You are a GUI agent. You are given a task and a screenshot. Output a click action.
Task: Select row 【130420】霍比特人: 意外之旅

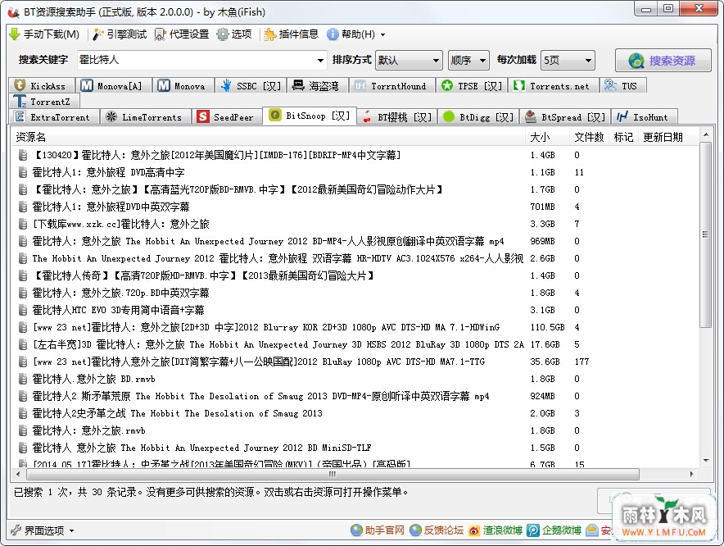pos(355,155)
